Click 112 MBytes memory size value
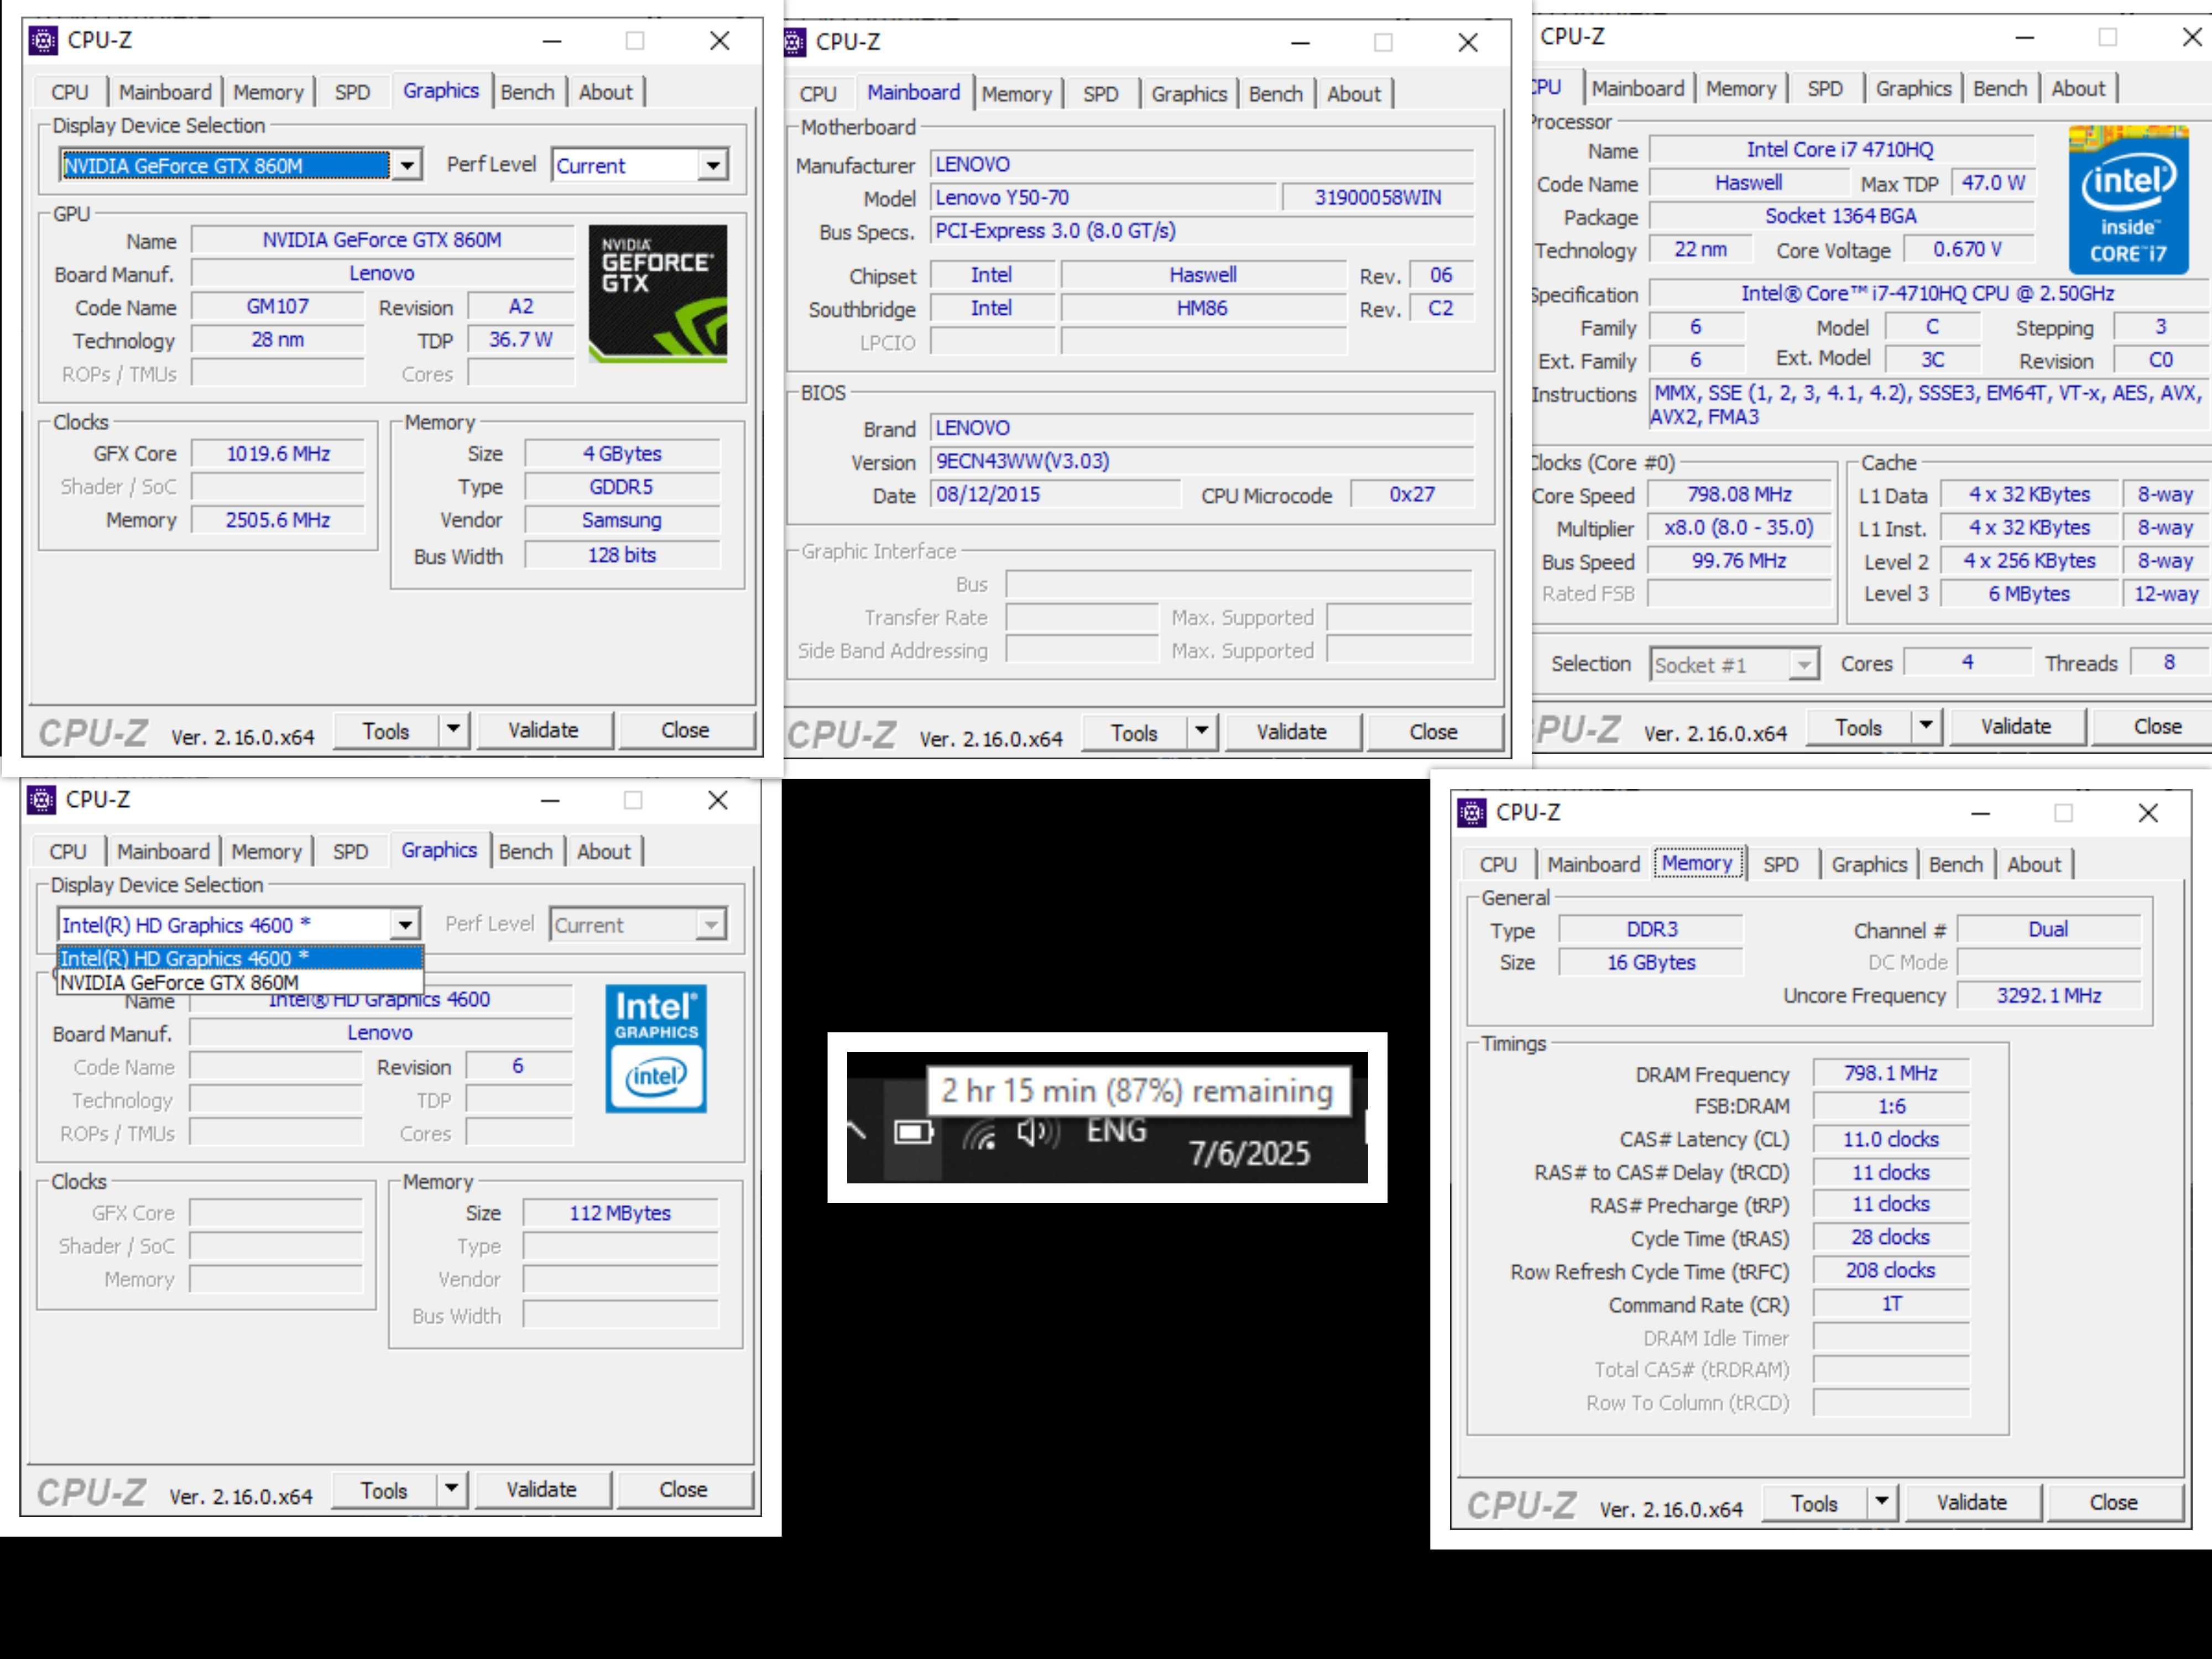The width and height of the screenshot is (2212, 1659). coord(620,1213)
